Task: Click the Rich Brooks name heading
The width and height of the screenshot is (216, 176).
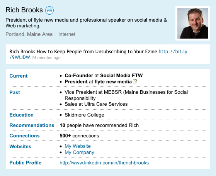Action: (x=24, y=10)
